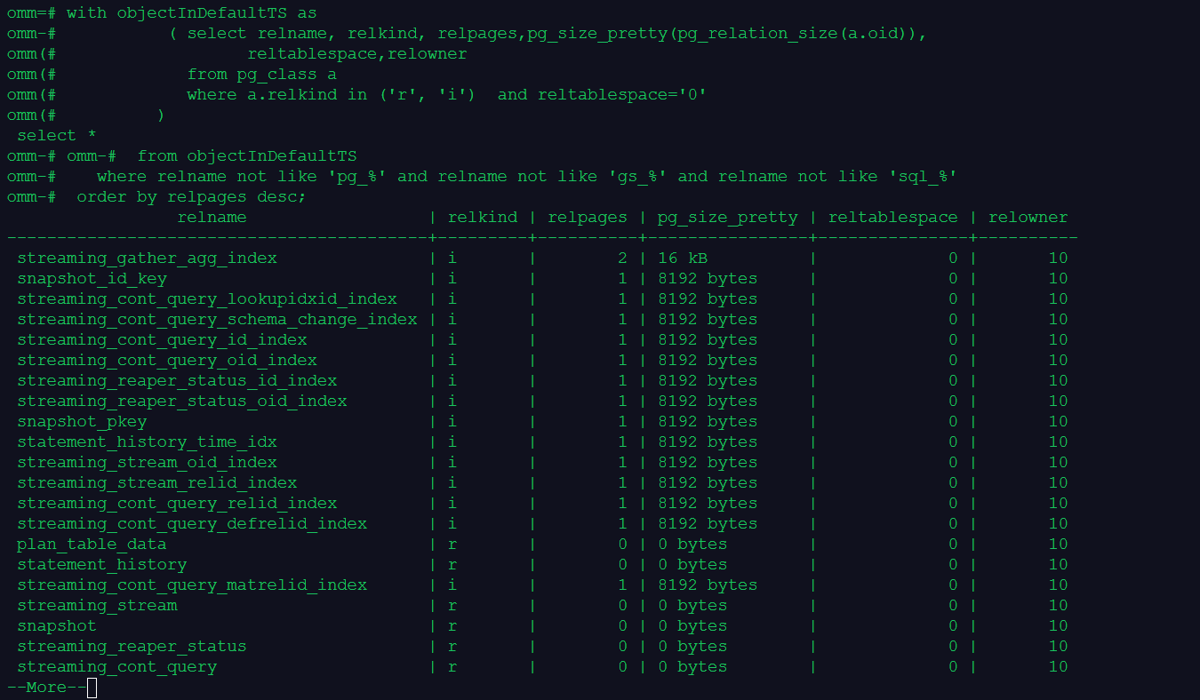Viewport: 1200px width, 700px height.
Task: Click 'with objectInDefaultTS as' query line
Action: coord(192,12)
